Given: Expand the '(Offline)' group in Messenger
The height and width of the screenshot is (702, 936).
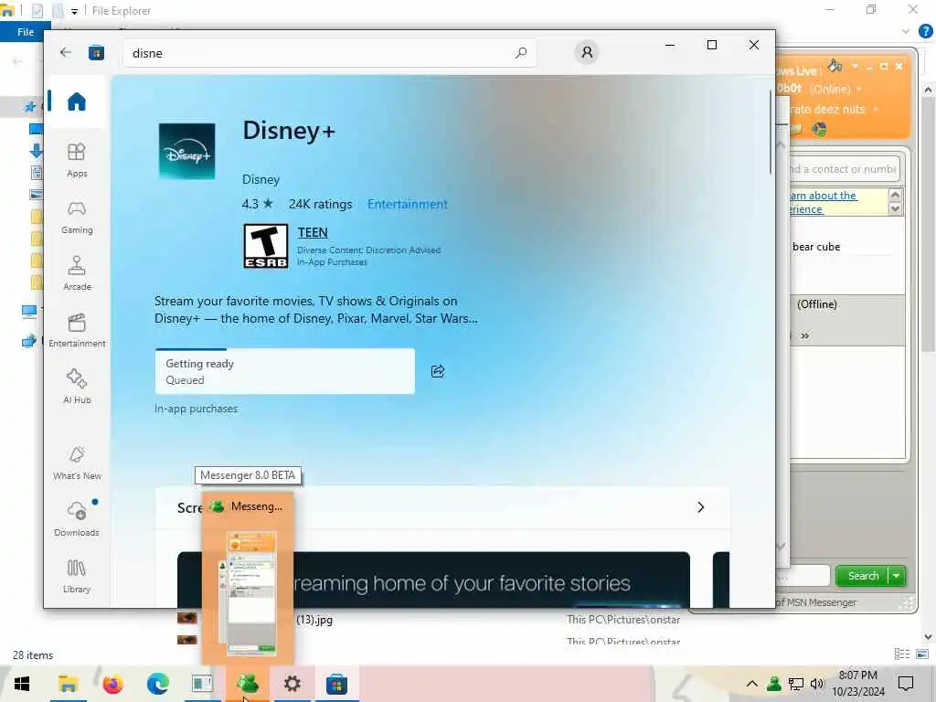Looking at the screenshot, I should pos(816,304).
